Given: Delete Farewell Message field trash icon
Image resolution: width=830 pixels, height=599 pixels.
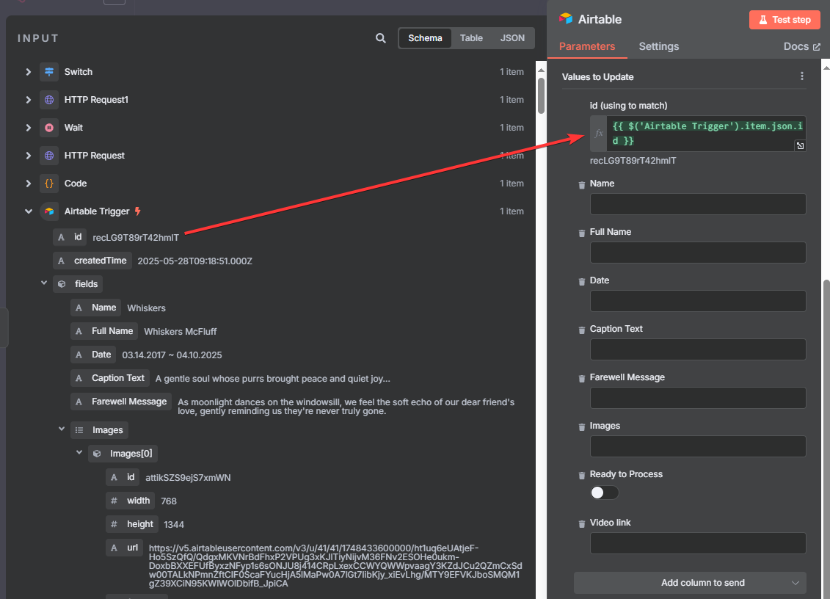Looking at the screenshot, I should pos(582,379).
